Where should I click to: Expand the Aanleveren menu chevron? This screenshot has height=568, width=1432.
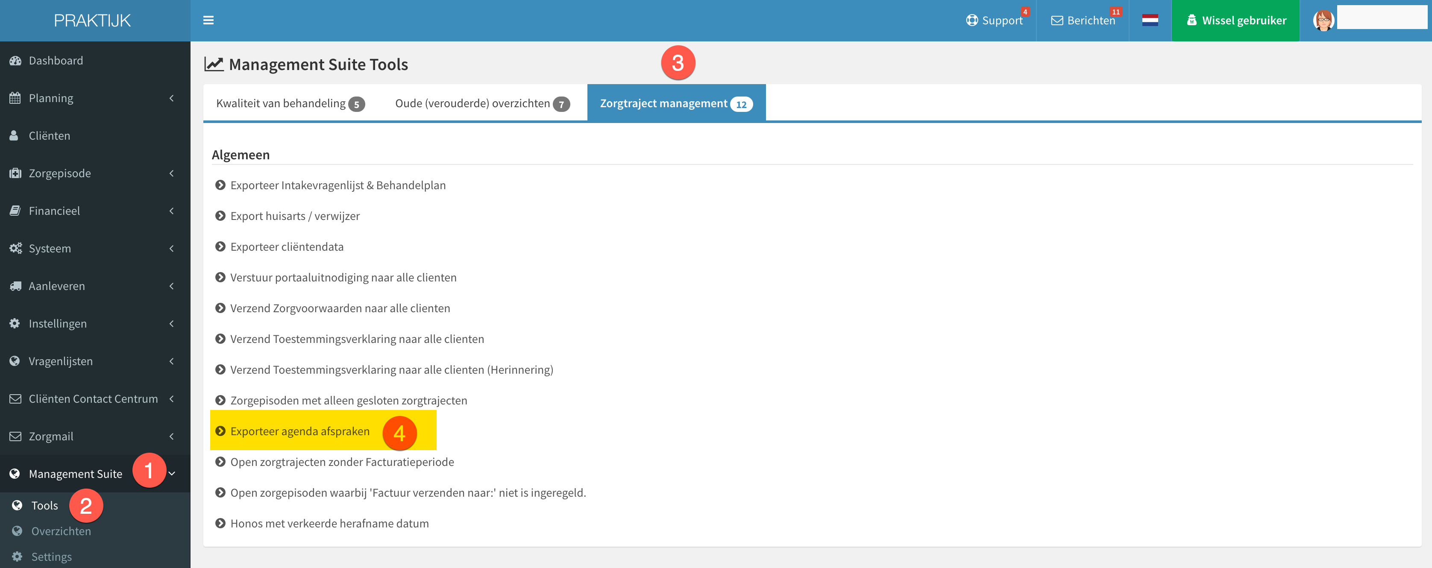point(172,286)
